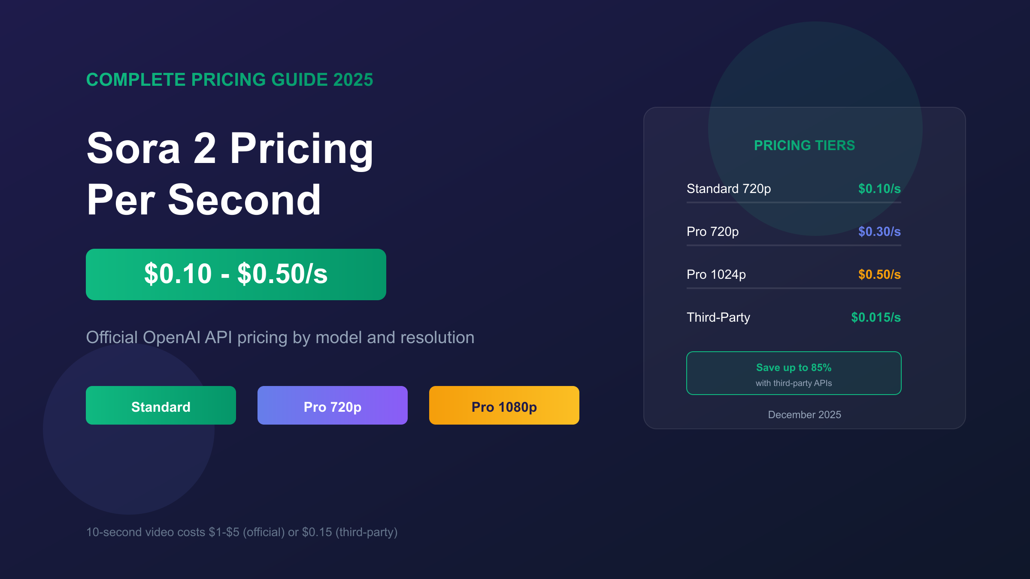Click the $0.015/s third-party price
The height and width of the screenshot is (579, 1030).
click(x=876, y=317)
